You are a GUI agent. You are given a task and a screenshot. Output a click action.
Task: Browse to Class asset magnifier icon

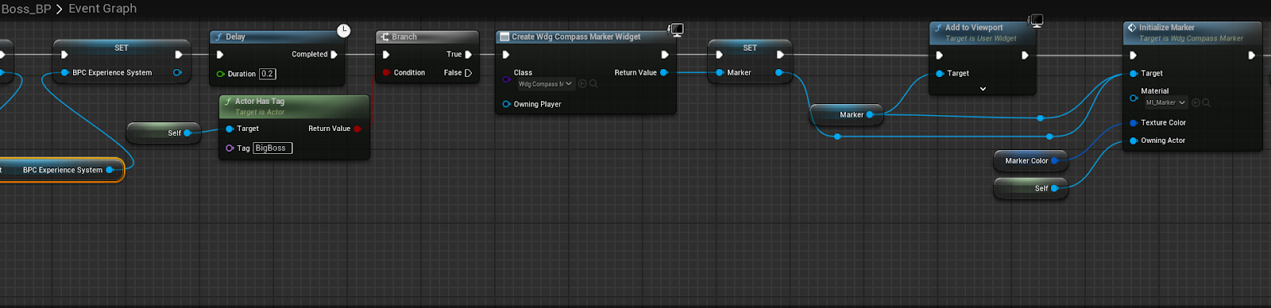[x=593, y=84]
